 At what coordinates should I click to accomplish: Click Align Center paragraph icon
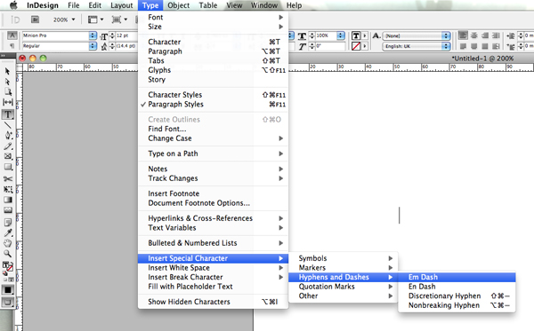click(x=474, y=35)
